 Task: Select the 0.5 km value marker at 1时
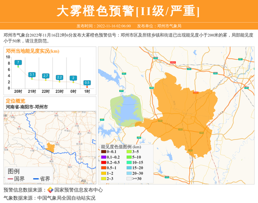(87, 83)
